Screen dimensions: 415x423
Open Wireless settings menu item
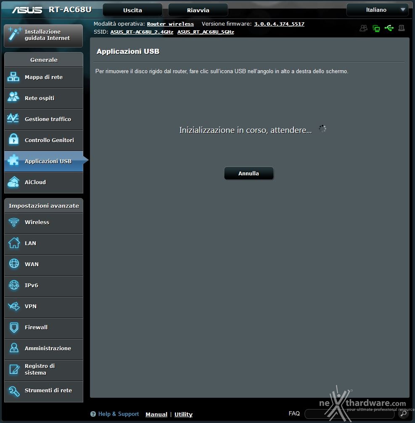(44, 223)
